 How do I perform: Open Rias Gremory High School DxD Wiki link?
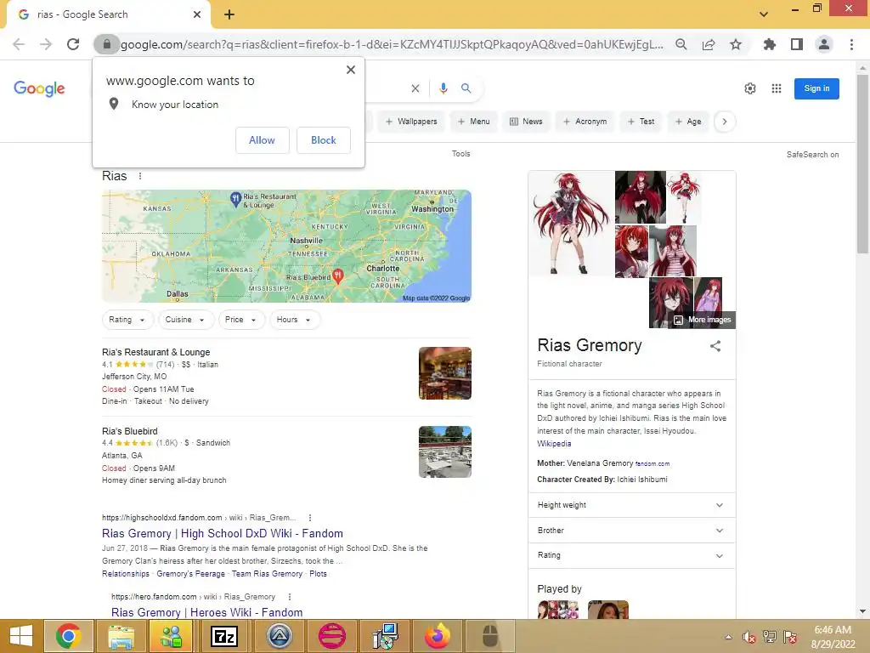(x=223, y=534)
